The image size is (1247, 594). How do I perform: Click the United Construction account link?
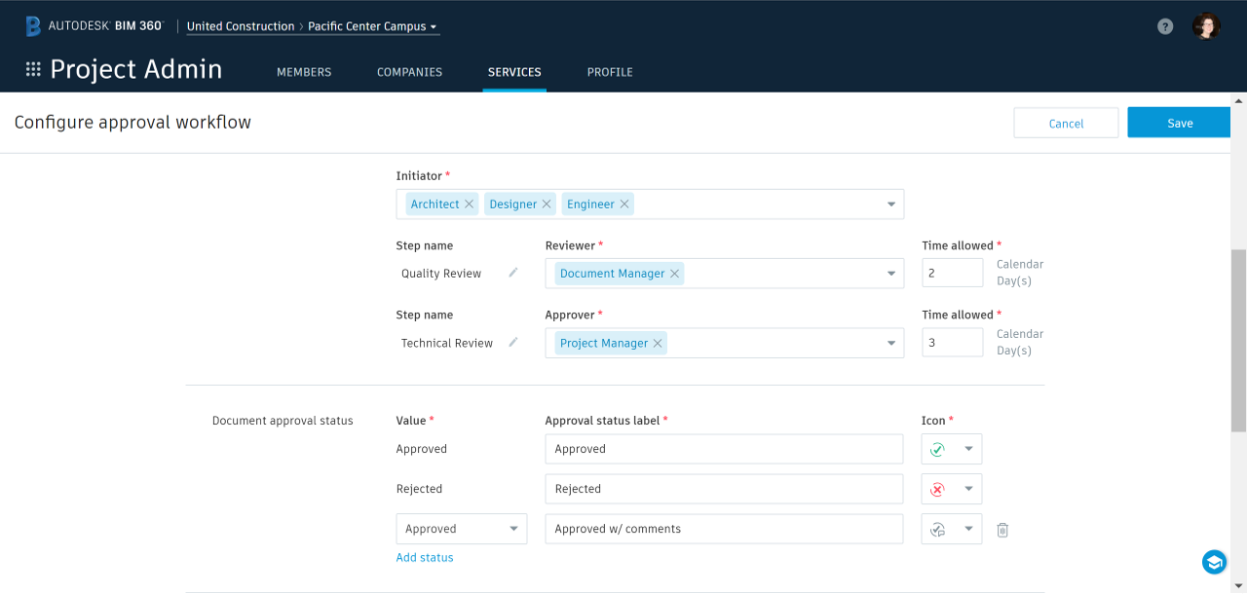(x=241, y=26)
